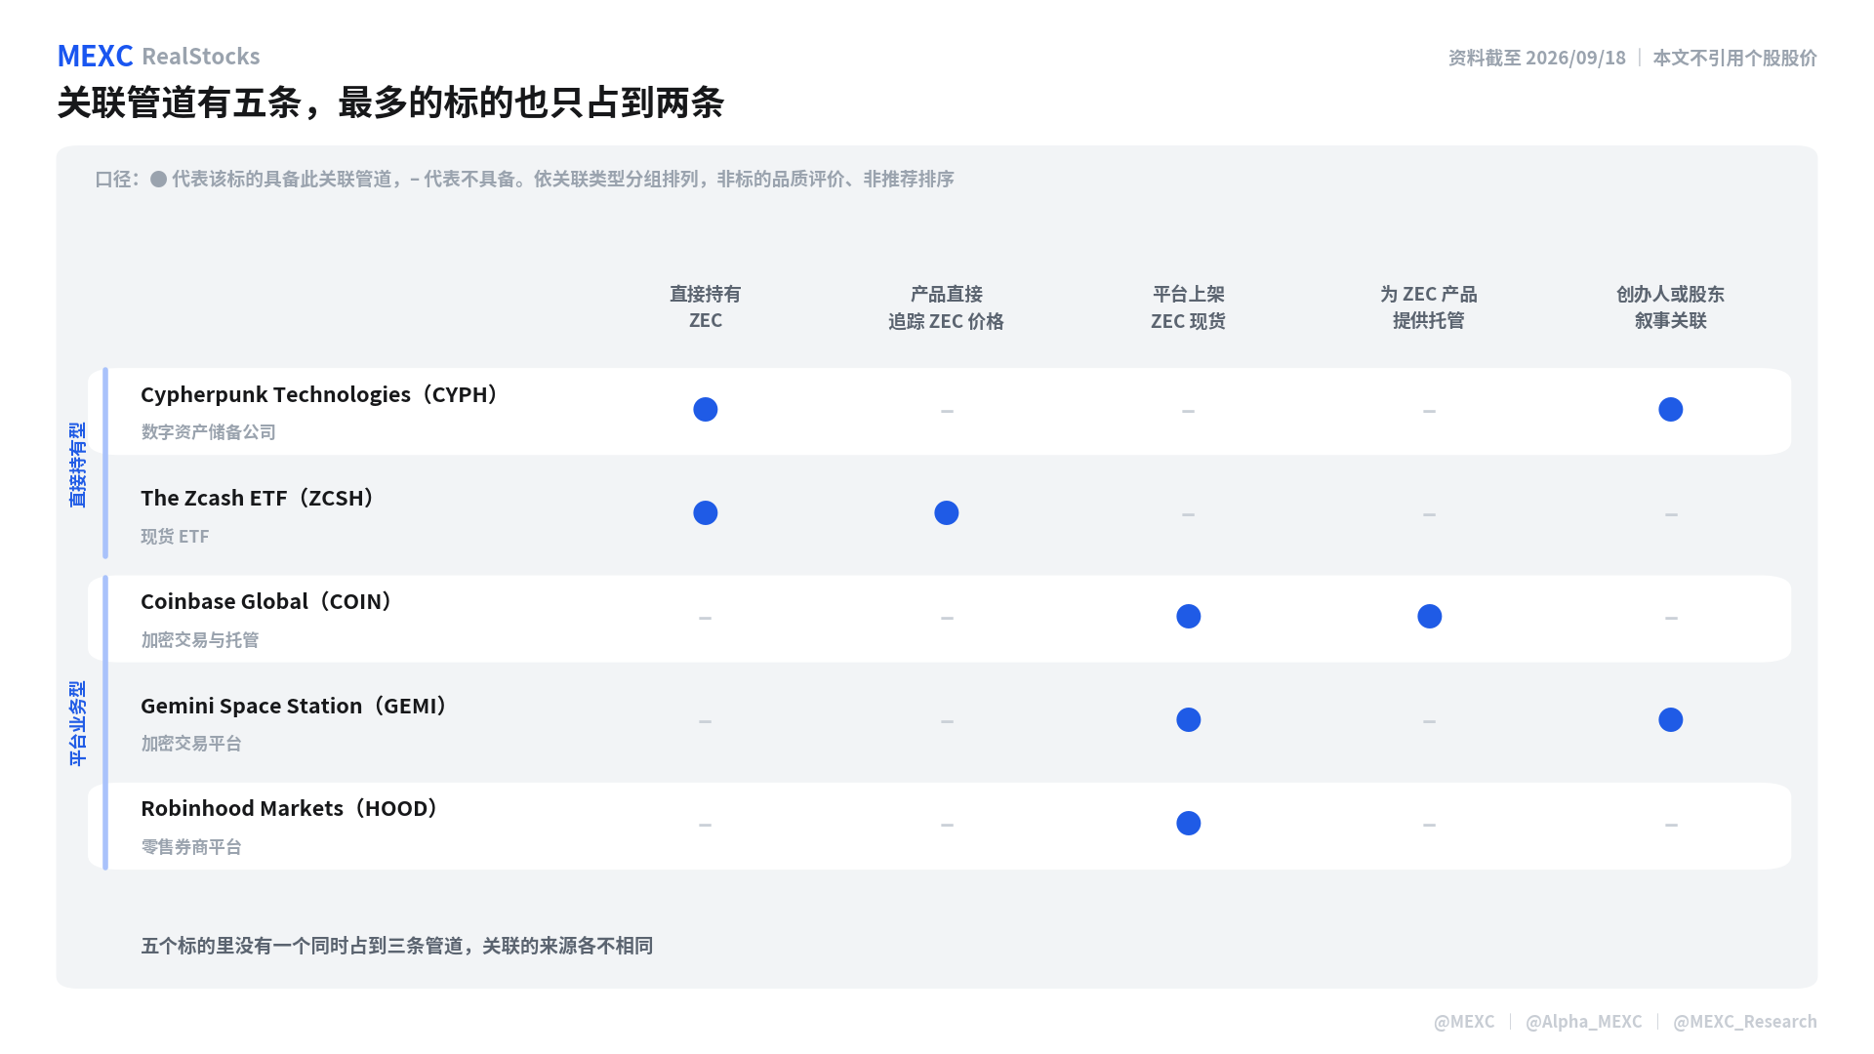Click the date note 资料截至 2026/09/18
1874x1054 pixels.
pos(1536,58)
